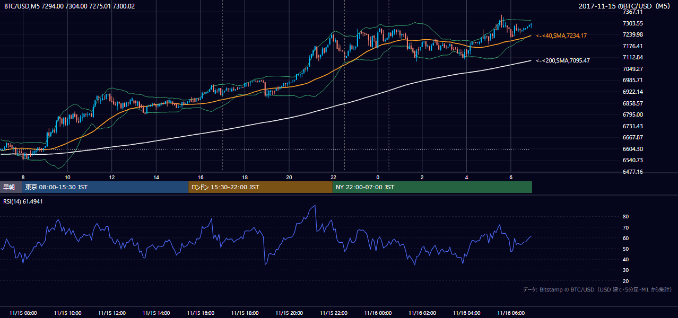Click the 11/15 18:00 time label
Viewport: 678px width, 318px height.
[245, 313]
